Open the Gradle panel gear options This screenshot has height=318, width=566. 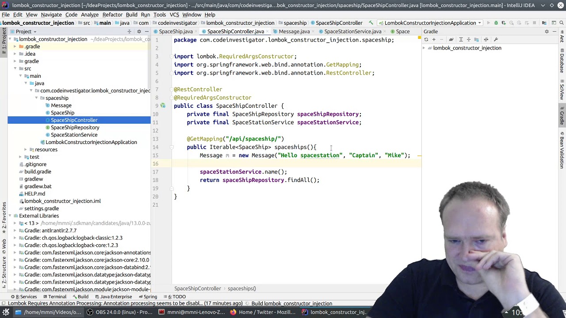coord(547,32)
